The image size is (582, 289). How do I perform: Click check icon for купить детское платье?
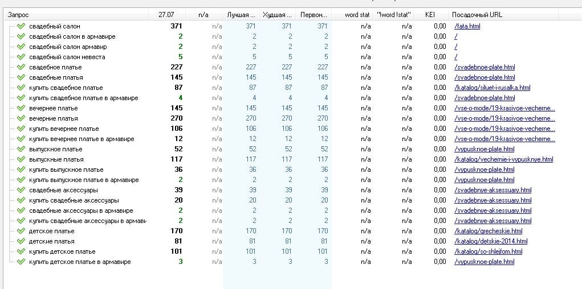21,251
